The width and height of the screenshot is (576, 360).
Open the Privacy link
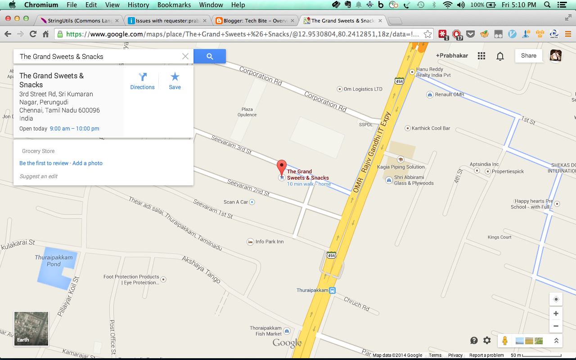pyautogui.click(x=455, y=355)
